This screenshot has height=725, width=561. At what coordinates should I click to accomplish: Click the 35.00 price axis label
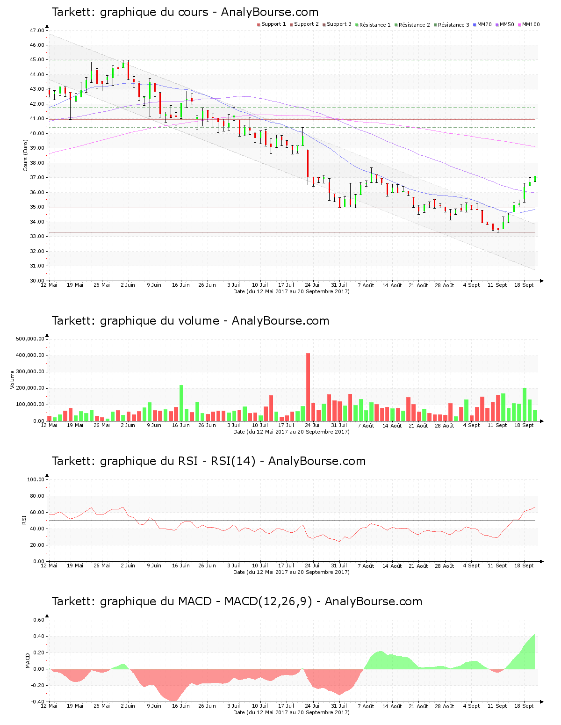(37, 207)
